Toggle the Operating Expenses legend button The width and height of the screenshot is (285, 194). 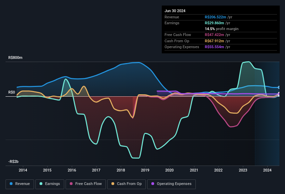click(171, 184)
